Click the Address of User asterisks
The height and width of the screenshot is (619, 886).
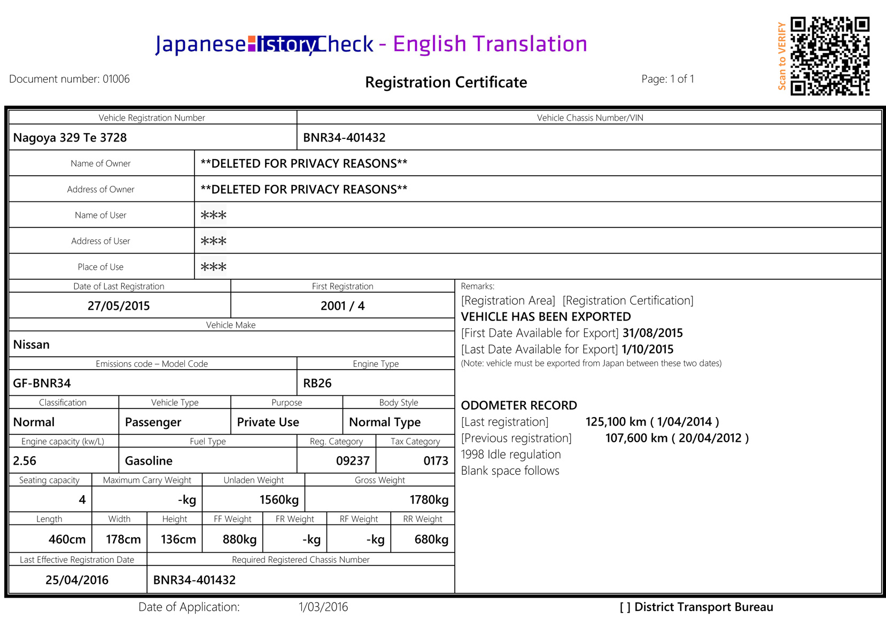(213, 241)
